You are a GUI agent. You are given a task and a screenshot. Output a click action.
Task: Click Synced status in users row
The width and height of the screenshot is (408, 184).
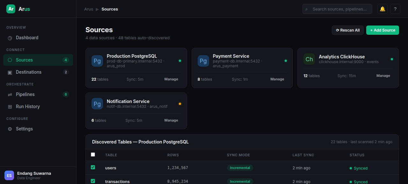click(359, 168)
